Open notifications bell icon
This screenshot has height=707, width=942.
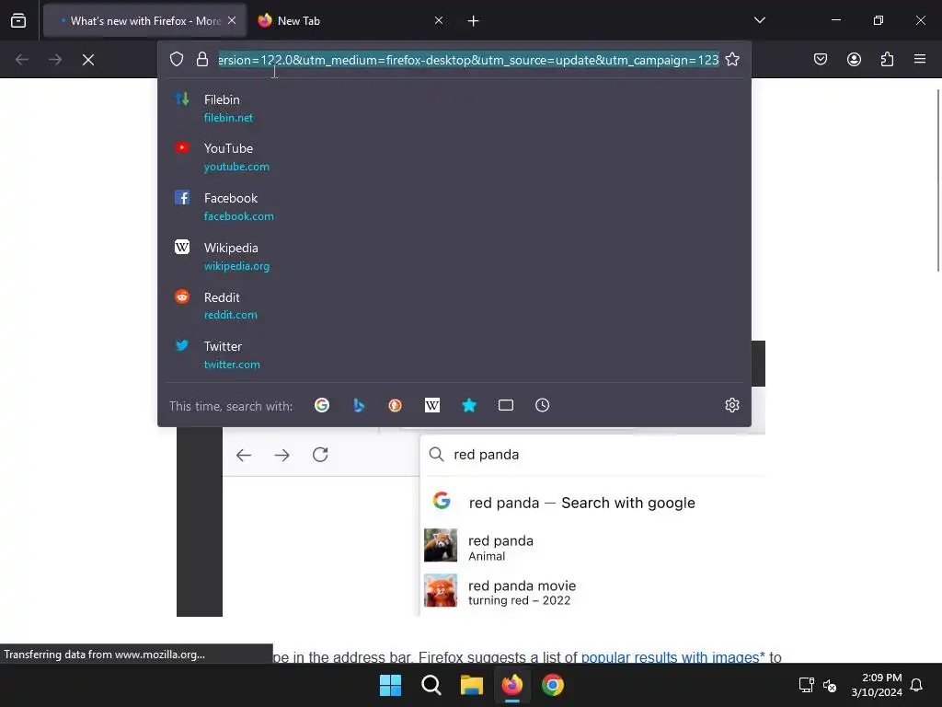[x=917, y=685]
